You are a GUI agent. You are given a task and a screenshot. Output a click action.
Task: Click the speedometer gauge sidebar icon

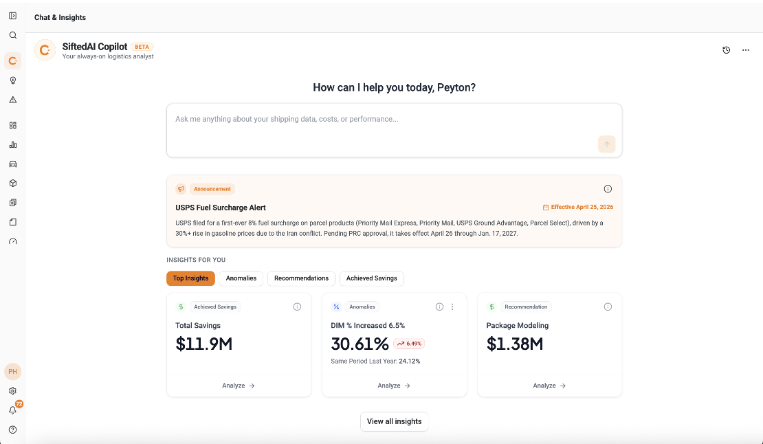tap(12, 241)
